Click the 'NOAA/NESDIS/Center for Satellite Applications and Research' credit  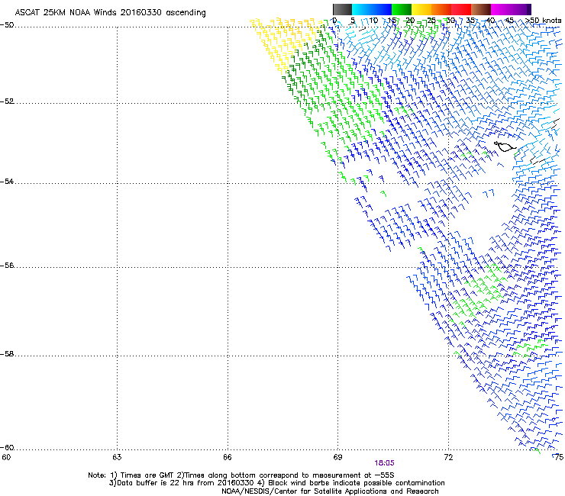(330, 491)
